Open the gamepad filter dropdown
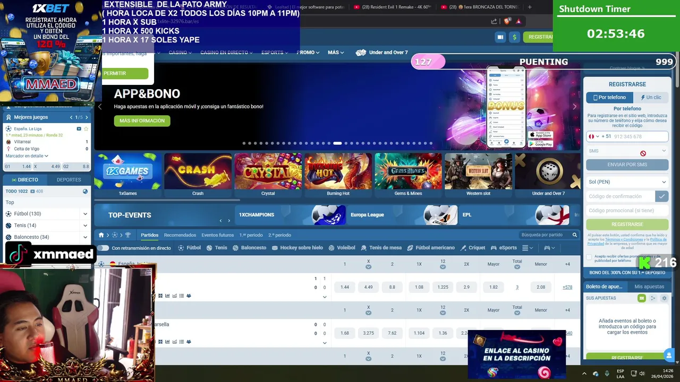The width and height of the screenshot is (680, 382). pyautogui.click(x=549, y=248)
